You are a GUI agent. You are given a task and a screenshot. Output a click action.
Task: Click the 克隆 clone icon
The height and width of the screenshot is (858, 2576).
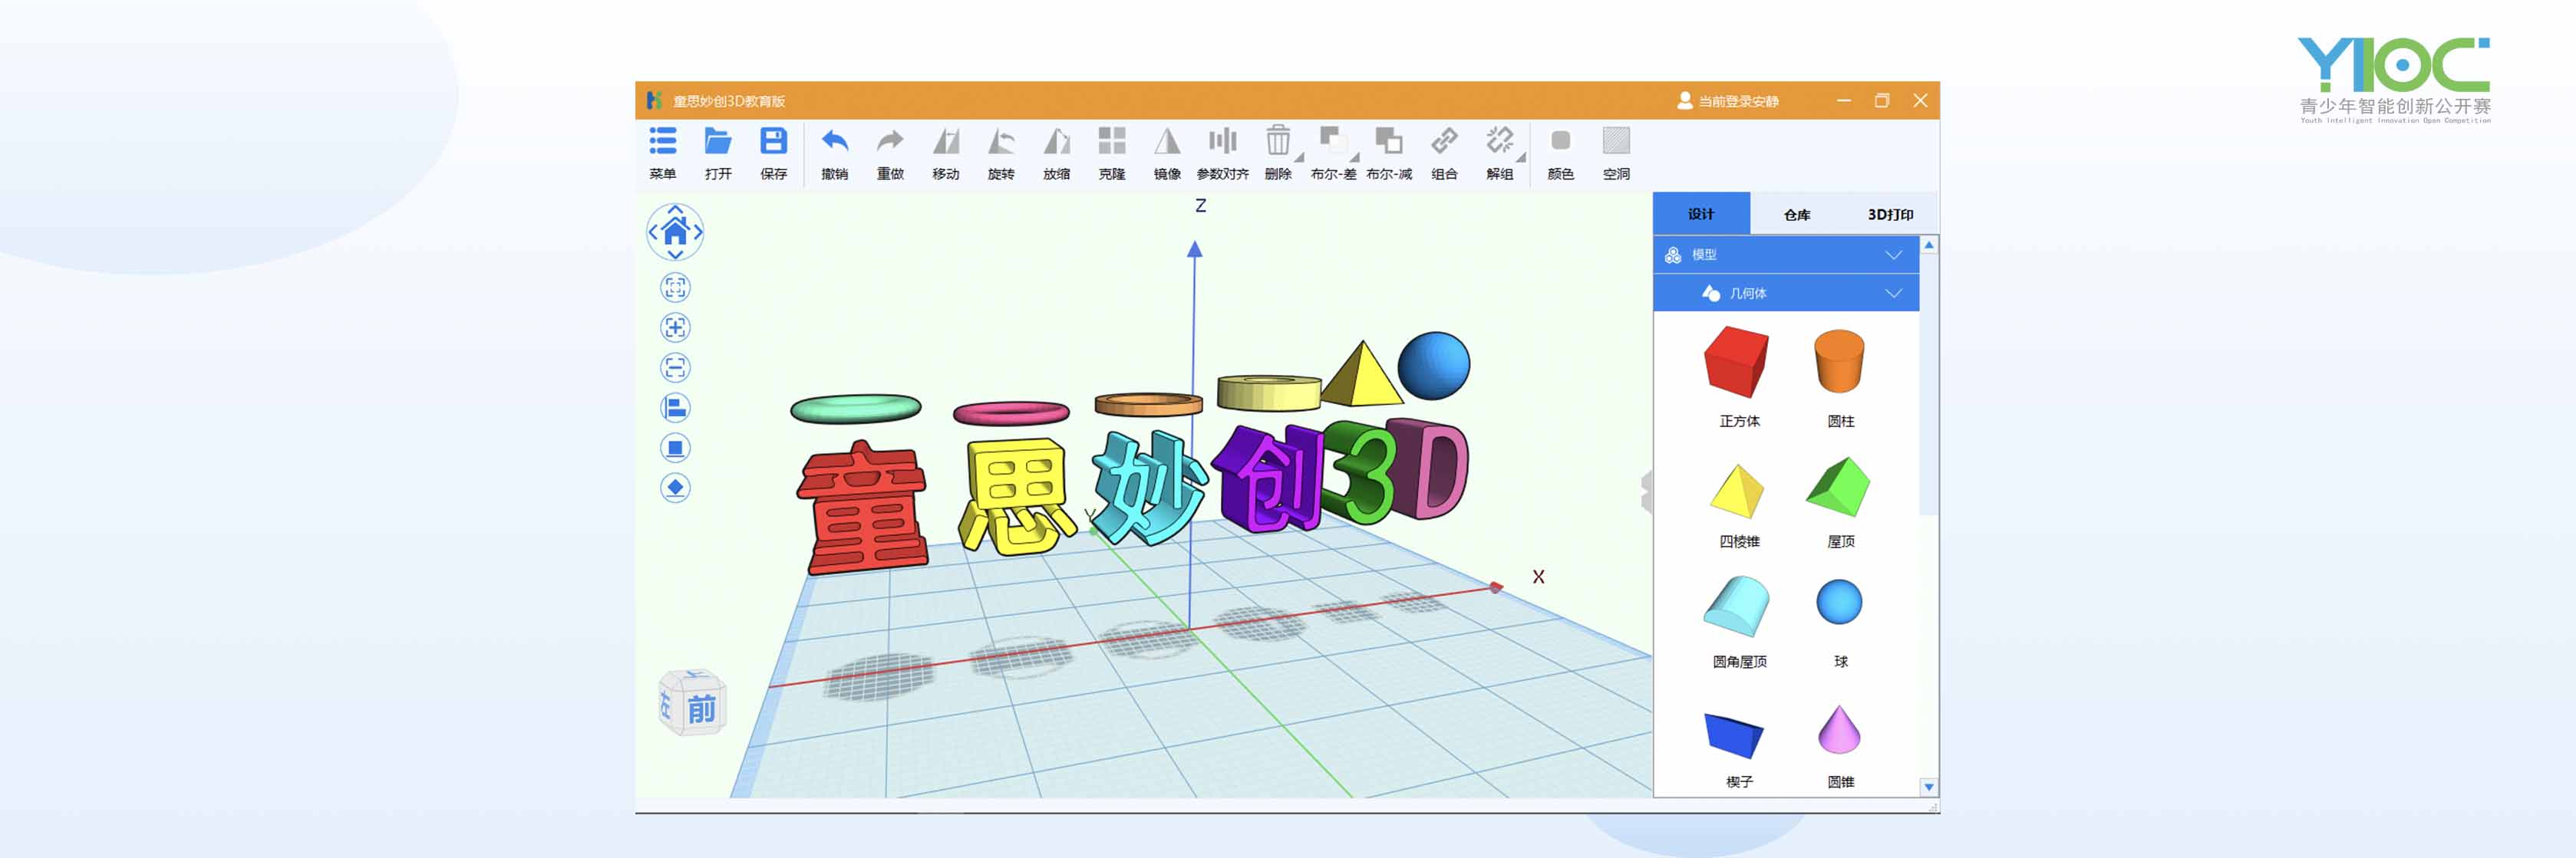1111,142
